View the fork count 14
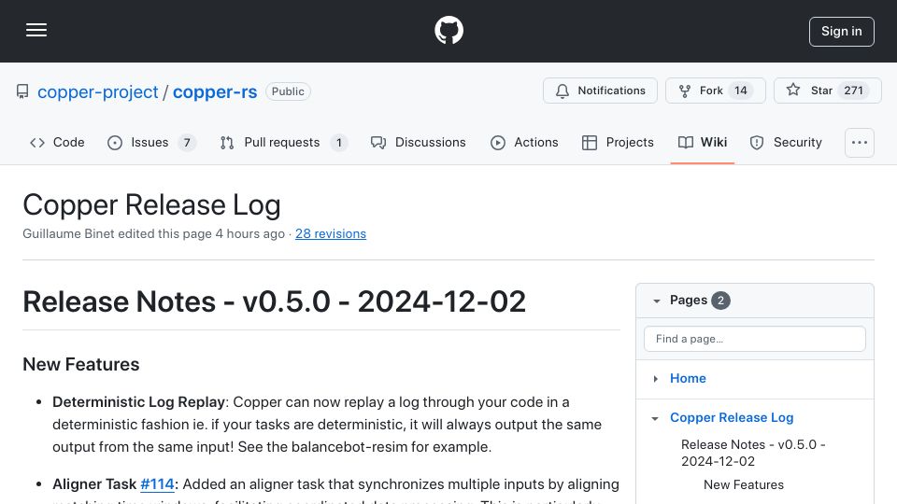 [741, 91]
